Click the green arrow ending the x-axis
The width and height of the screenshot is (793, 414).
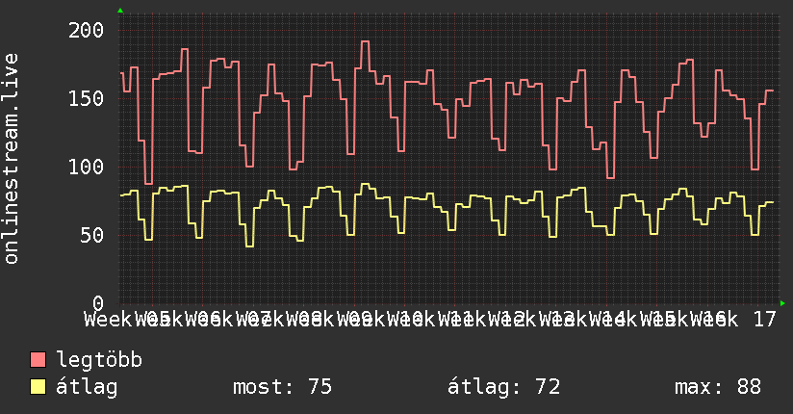point(782,303)
